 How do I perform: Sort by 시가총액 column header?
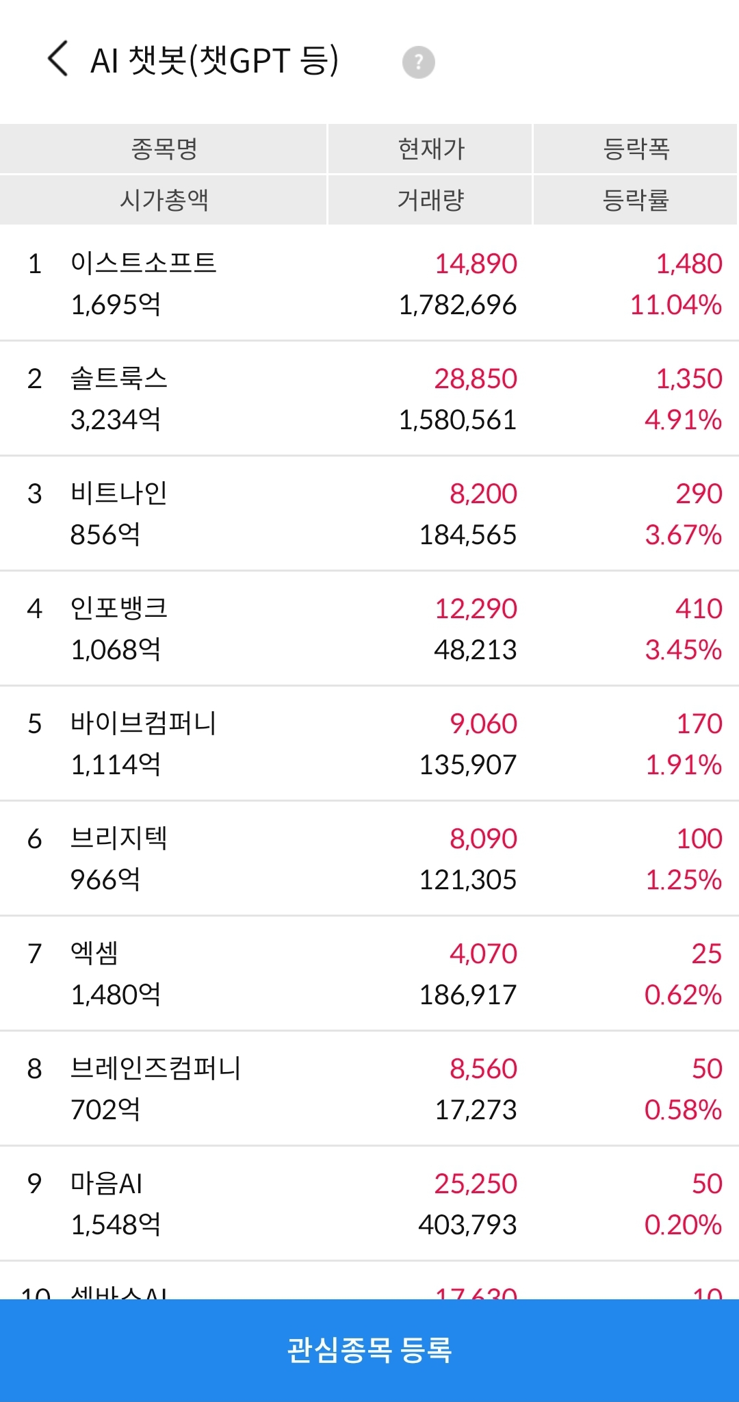164,200
